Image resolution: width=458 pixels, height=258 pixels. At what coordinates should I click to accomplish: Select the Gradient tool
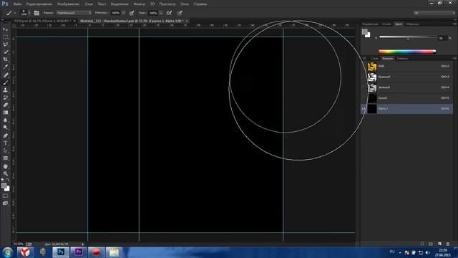[5, 113]
